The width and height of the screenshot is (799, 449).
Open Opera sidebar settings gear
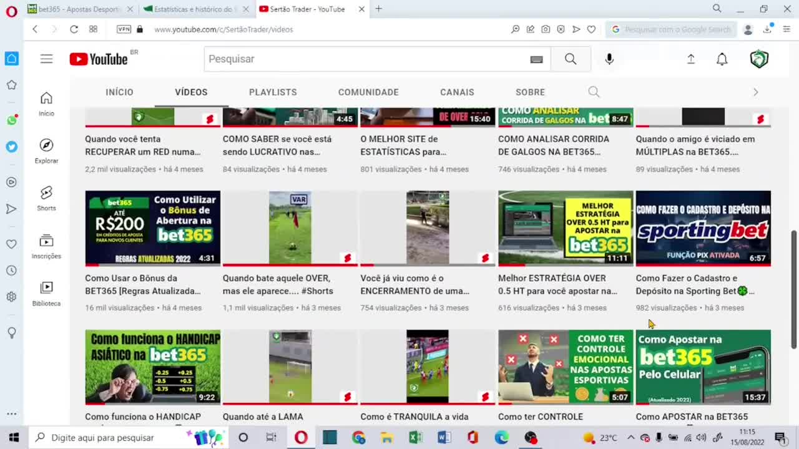coord(11,297)
